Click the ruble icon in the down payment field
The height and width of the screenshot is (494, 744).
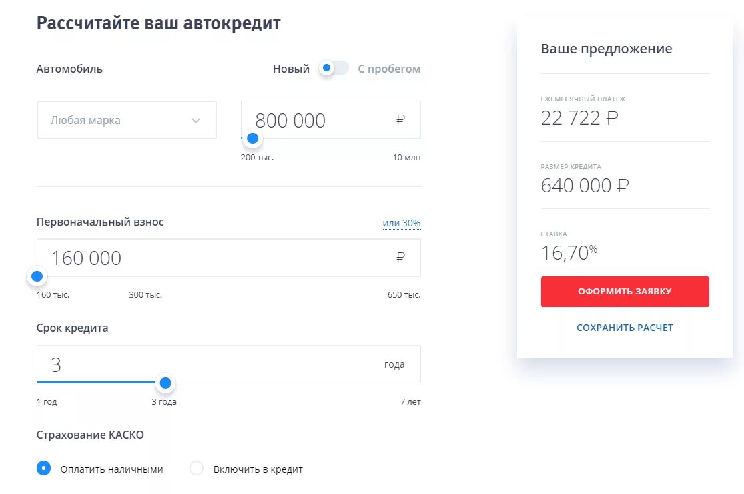(x=400, y=258)
